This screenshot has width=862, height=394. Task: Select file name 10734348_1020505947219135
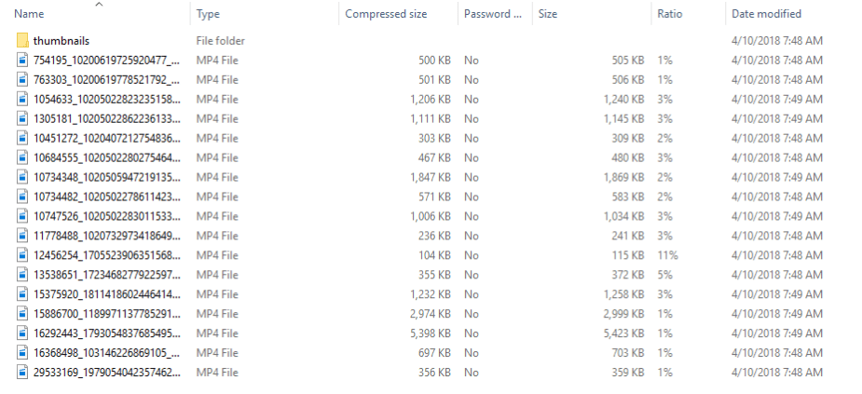tap(105, 177)
